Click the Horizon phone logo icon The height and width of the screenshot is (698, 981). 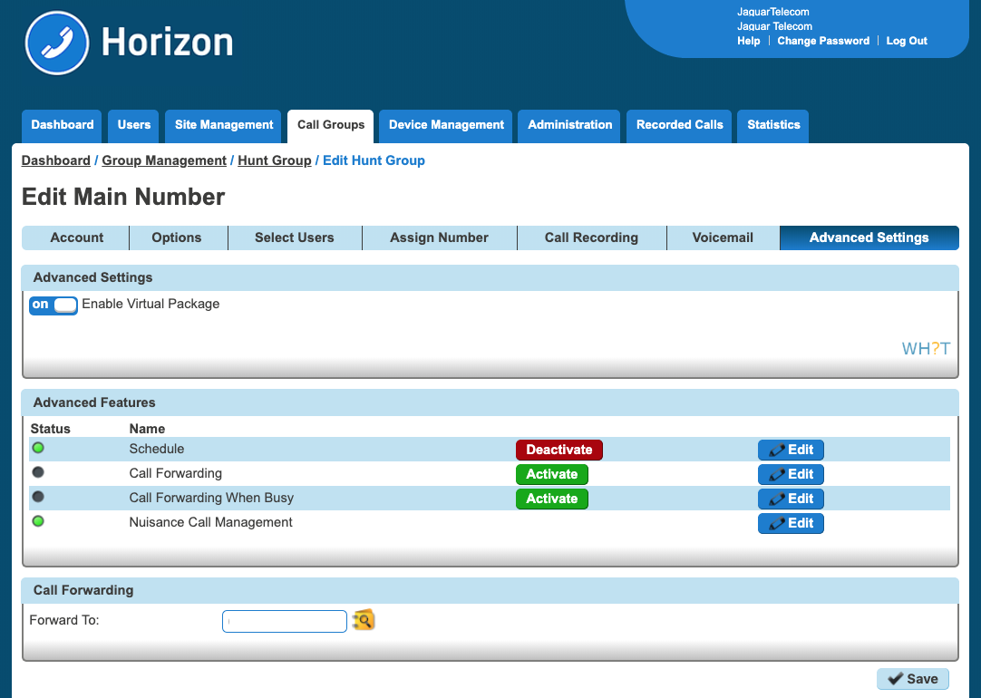click(x=57, y=43)
